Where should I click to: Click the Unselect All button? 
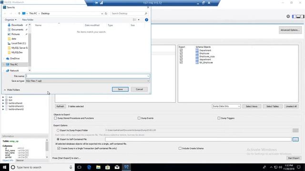coord(291,106)
